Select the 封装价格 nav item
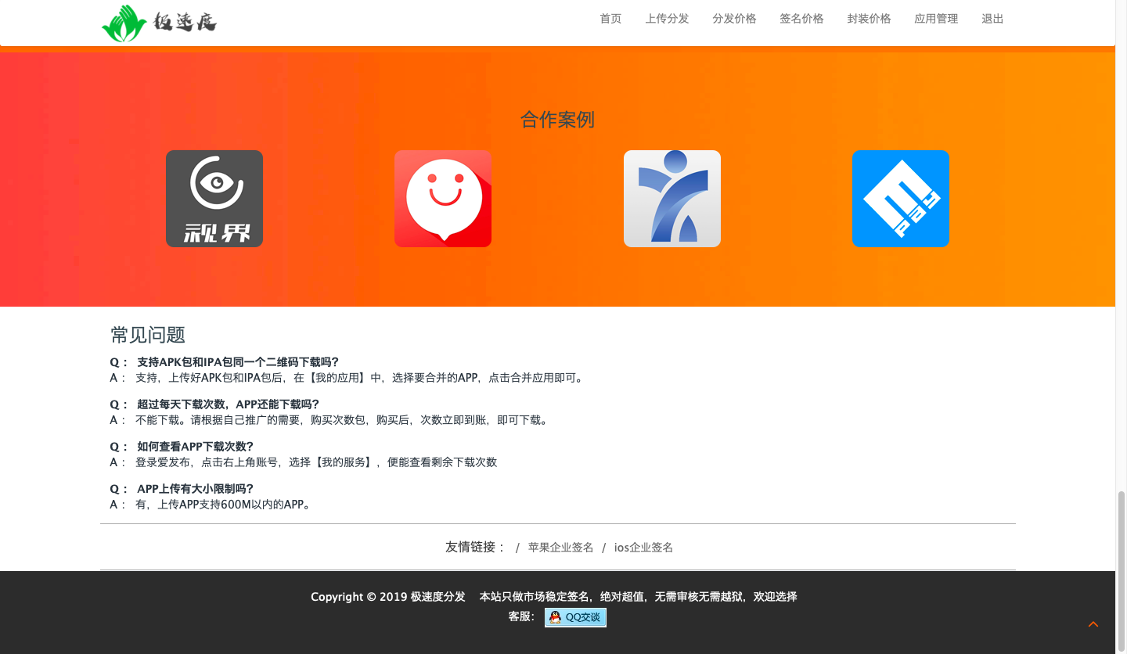 [x=869, y=19]
